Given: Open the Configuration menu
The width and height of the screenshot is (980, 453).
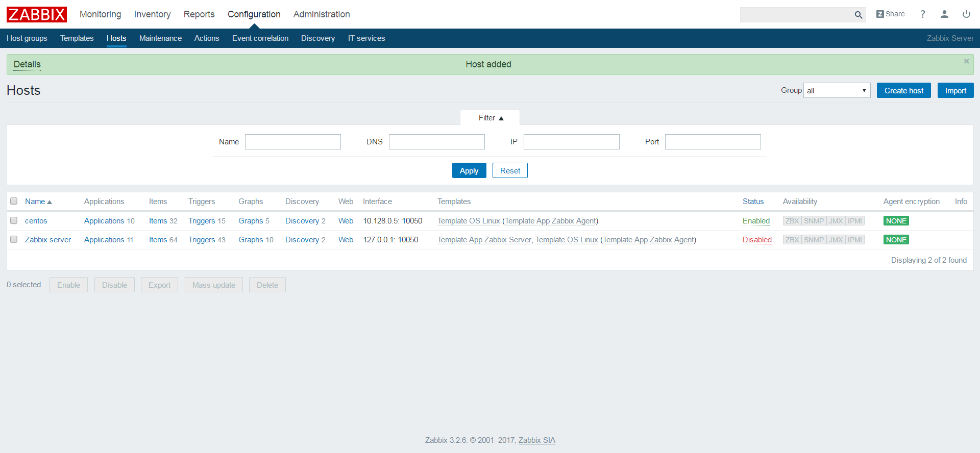Looking at the screenshot, I should click(254, 14).
